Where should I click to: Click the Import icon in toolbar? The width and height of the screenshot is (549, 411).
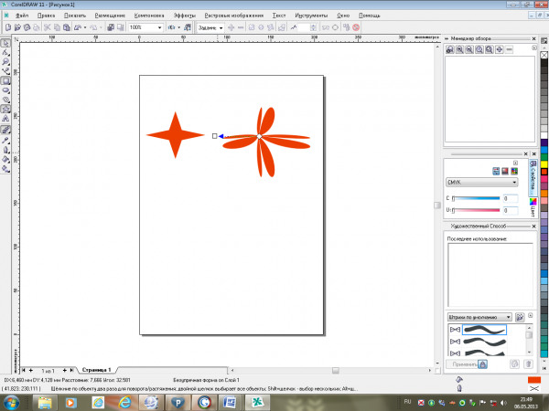pos(111,27)
